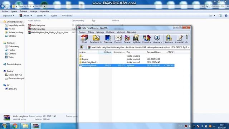This screenshot has height=129, width=229.
Task: Click the Smazat icon in WinRAR
Action: click(127, 39)
